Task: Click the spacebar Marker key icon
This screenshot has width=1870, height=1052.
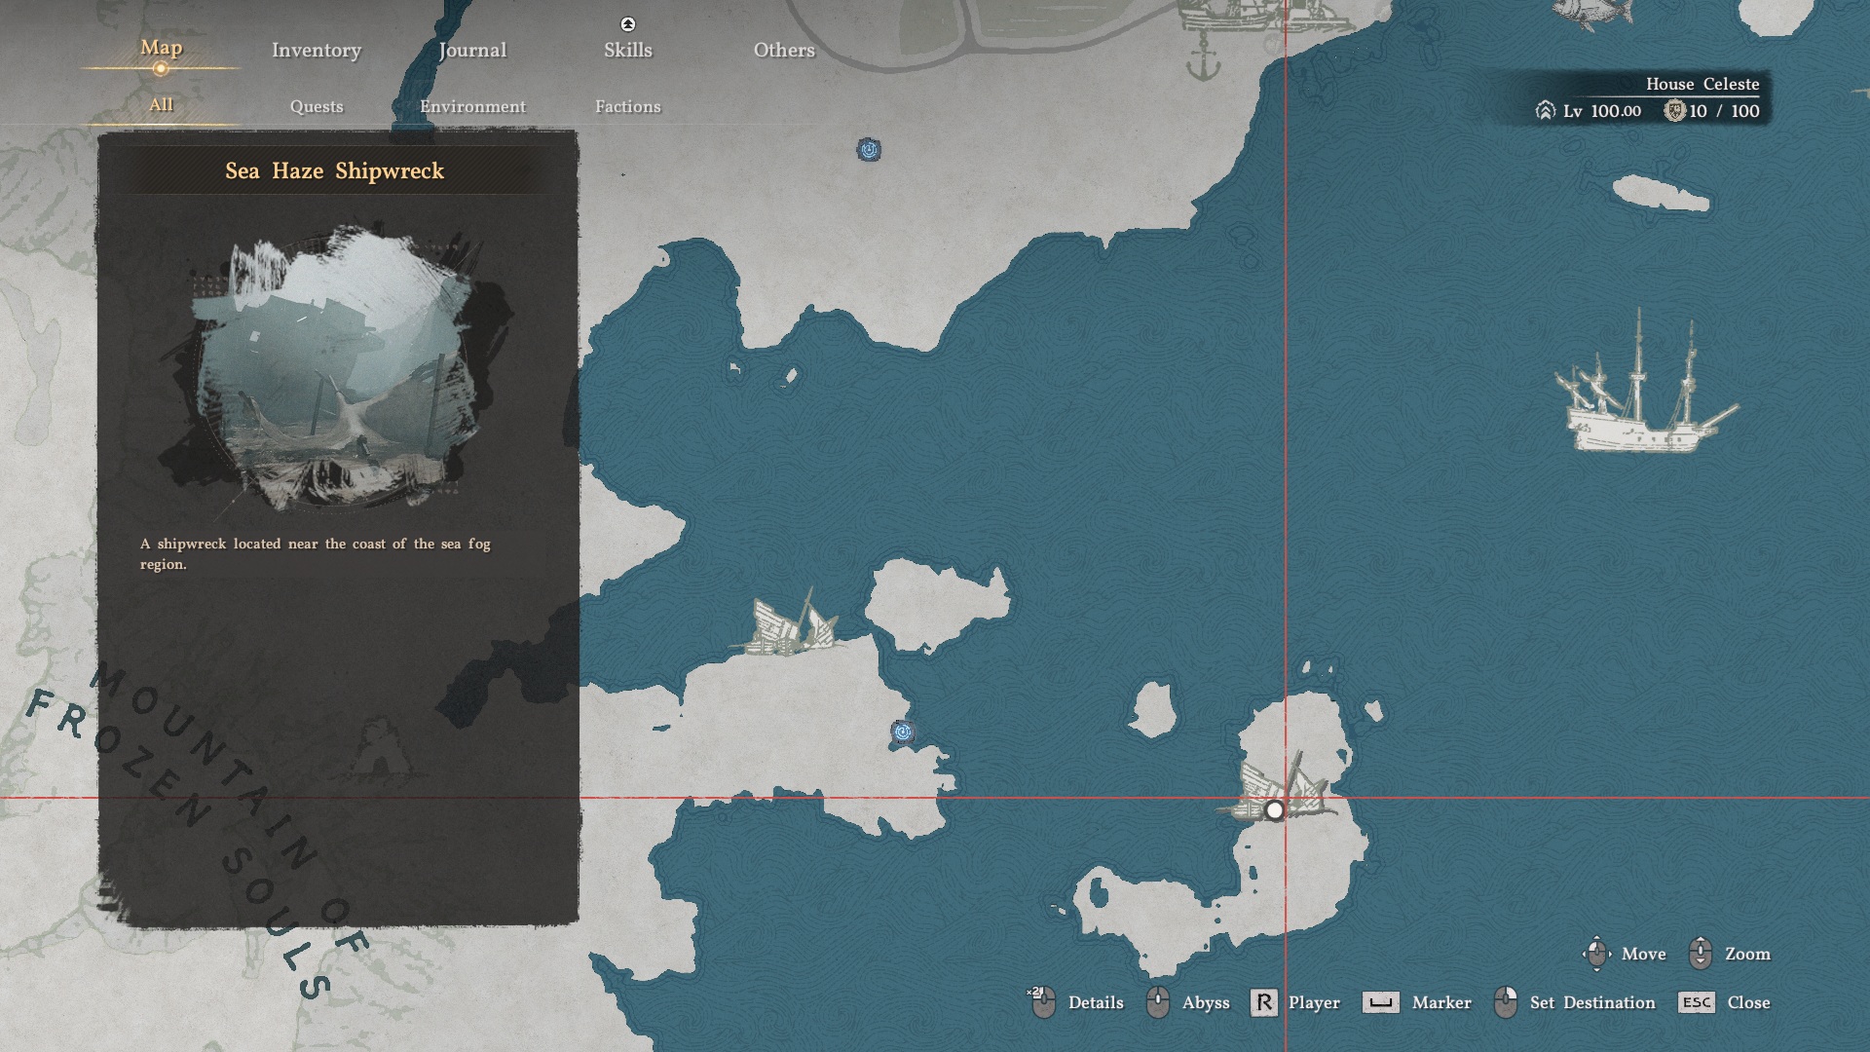Action: pos(1380,1002)
